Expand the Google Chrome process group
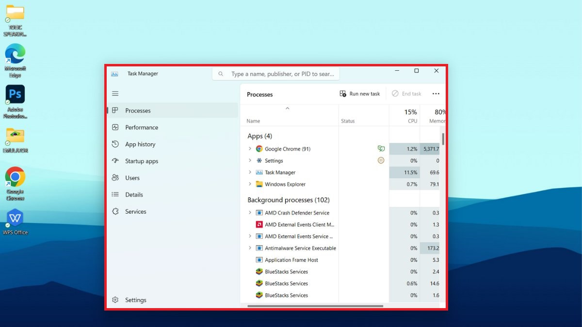The image size is (582, 327). 250,149
